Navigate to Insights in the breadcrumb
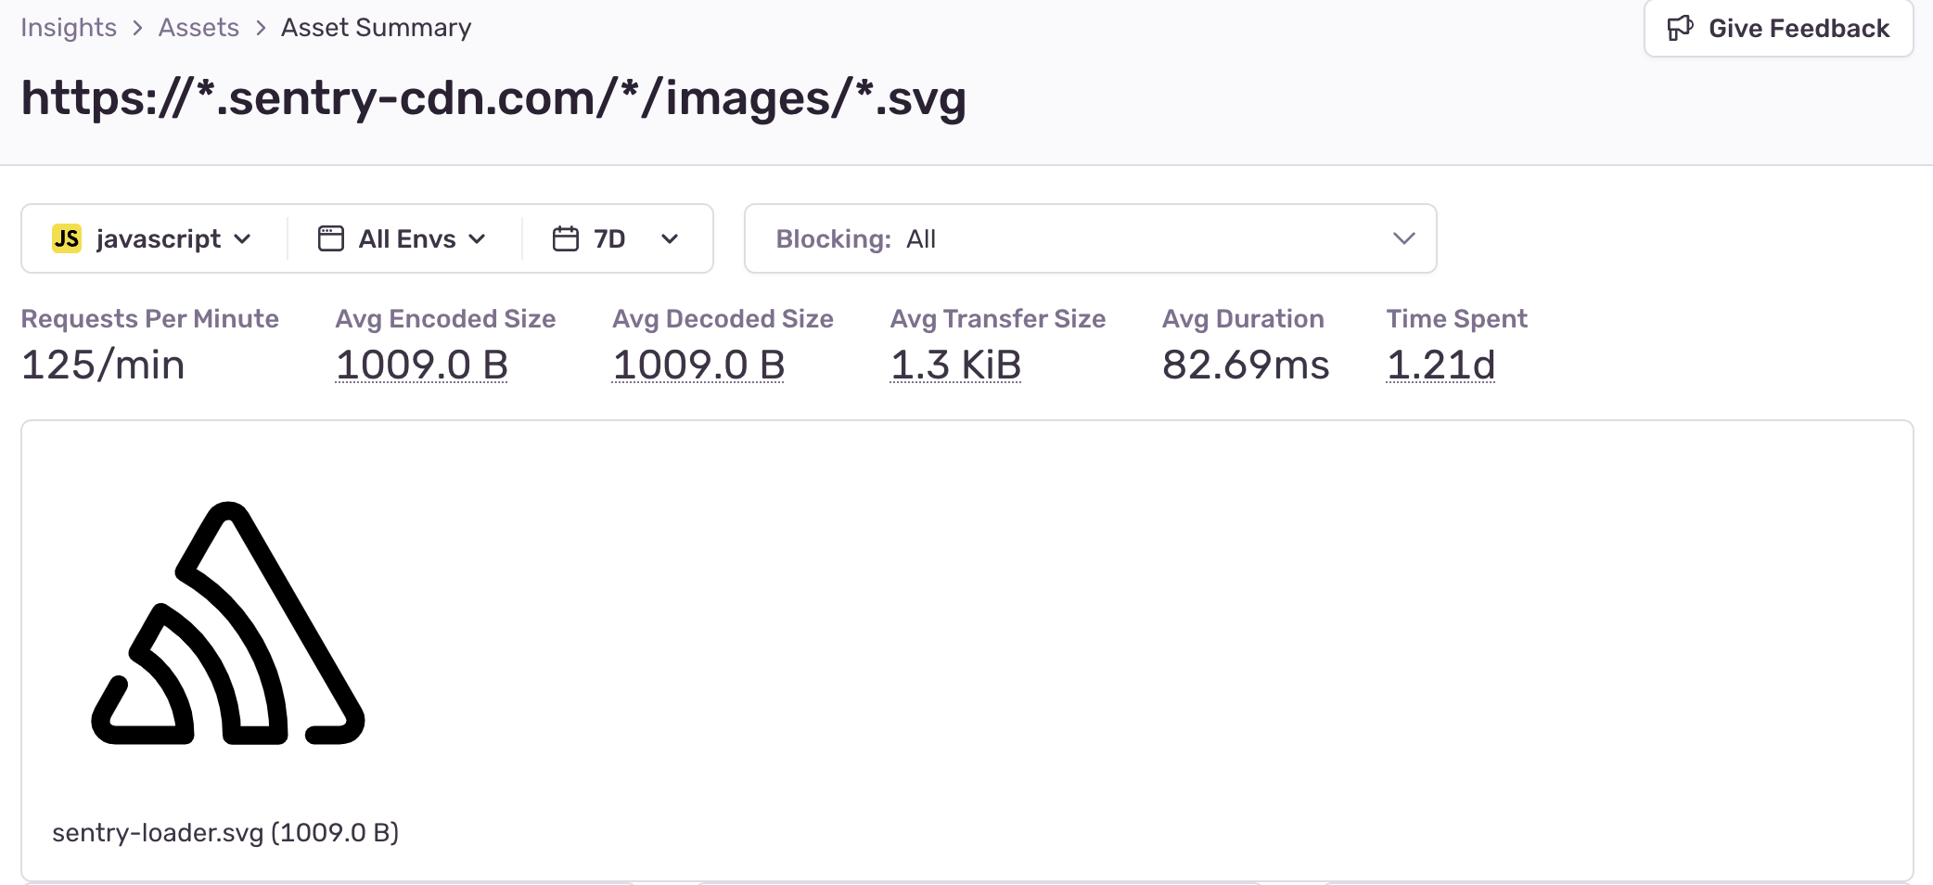 69,28
